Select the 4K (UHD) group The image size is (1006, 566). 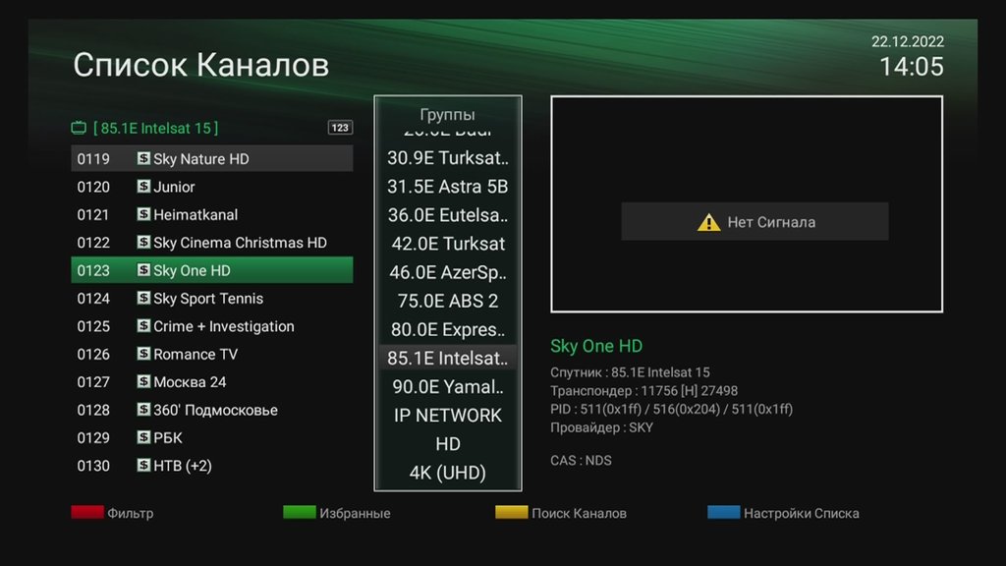tap(448, 473)
